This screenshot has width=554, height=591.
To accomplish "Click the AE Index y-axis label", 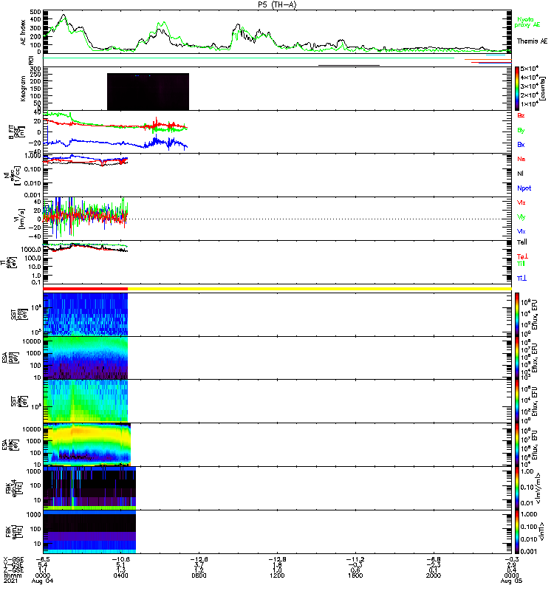I will pyautogui.click(x=24, y=33).
